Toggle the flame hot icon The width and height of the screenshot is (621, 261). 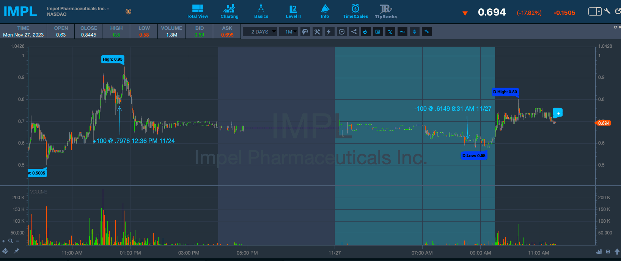coord(365,32)
